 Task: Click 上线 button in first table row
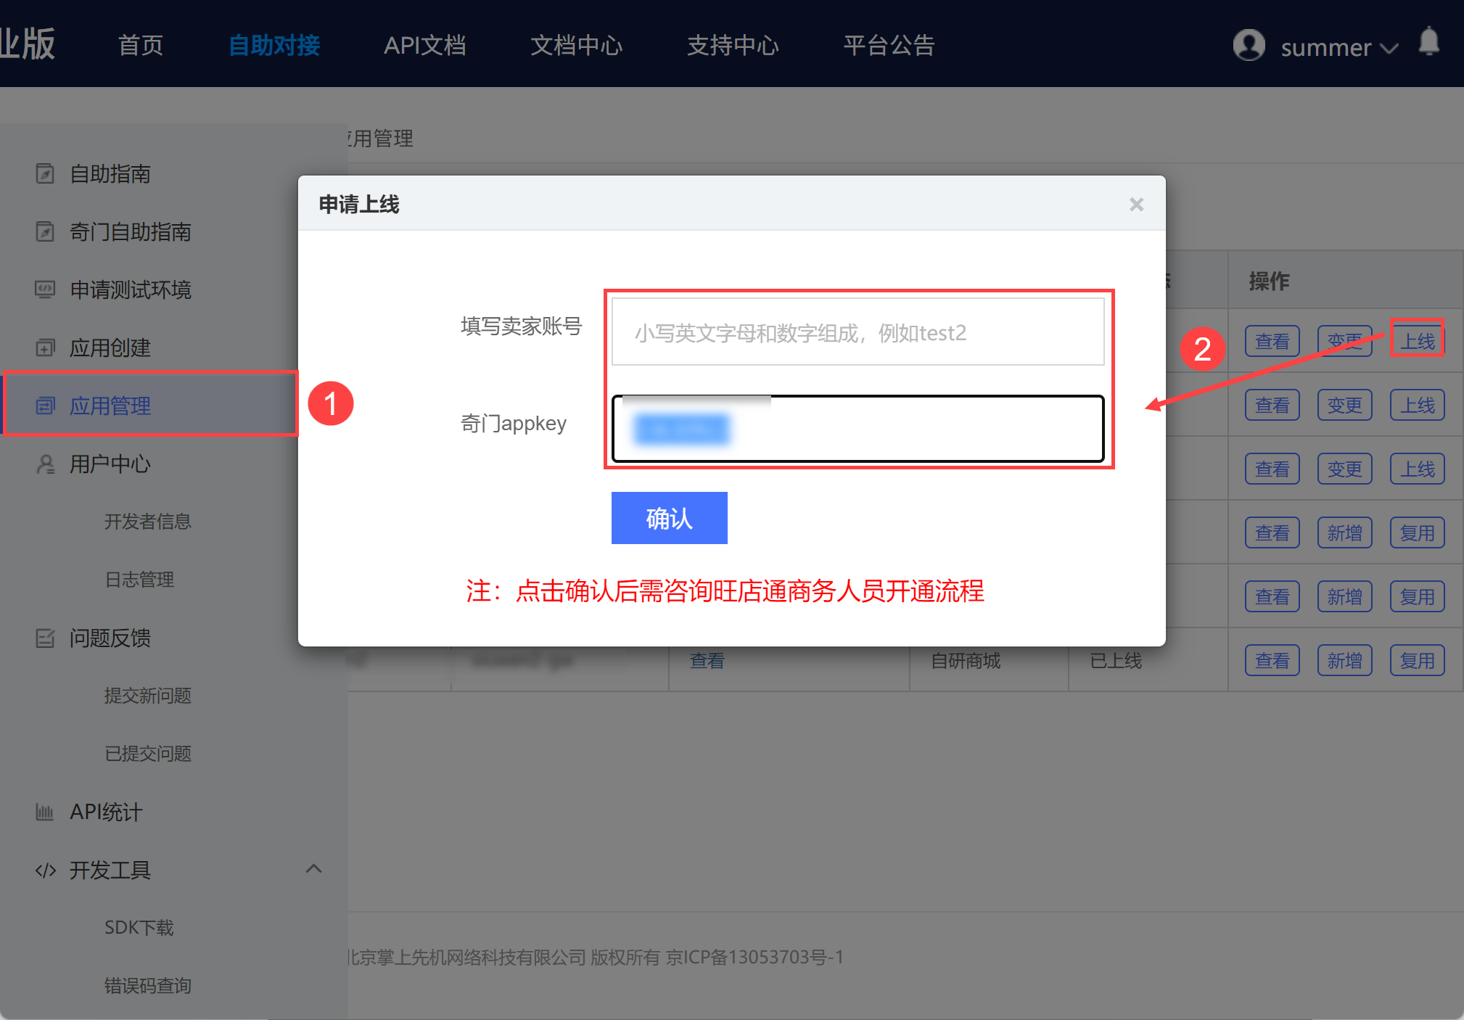[1417, 341]
